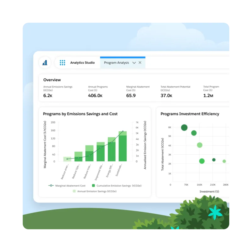The height and width of the screenshot is (252, 252).
Task: Click the light green bubble near 280K investment
Action: 224,161
